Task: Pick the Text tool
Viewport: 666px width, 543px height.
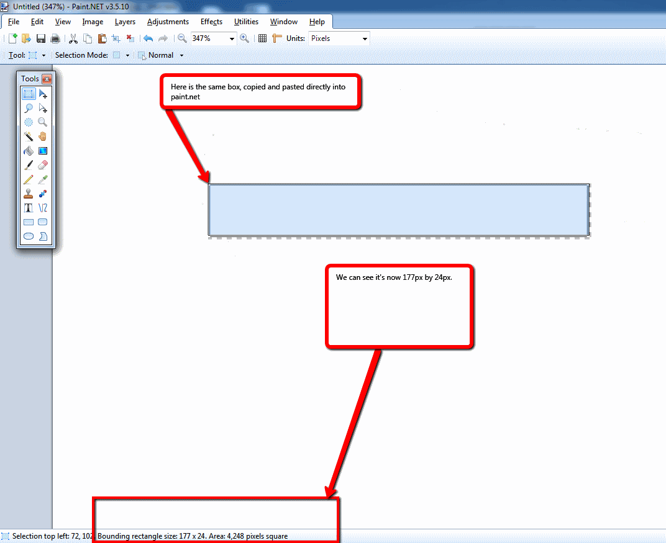Action: [28, 207]
